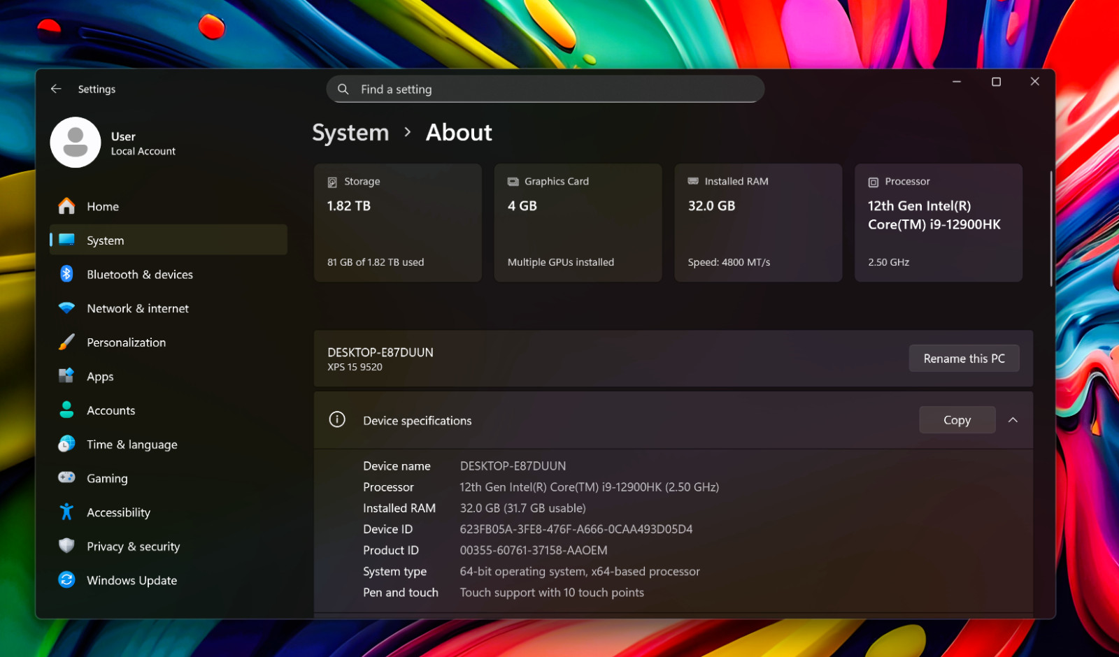
Task: Click the 'Multiple GPUs installed' text
Action: (561, 262)
